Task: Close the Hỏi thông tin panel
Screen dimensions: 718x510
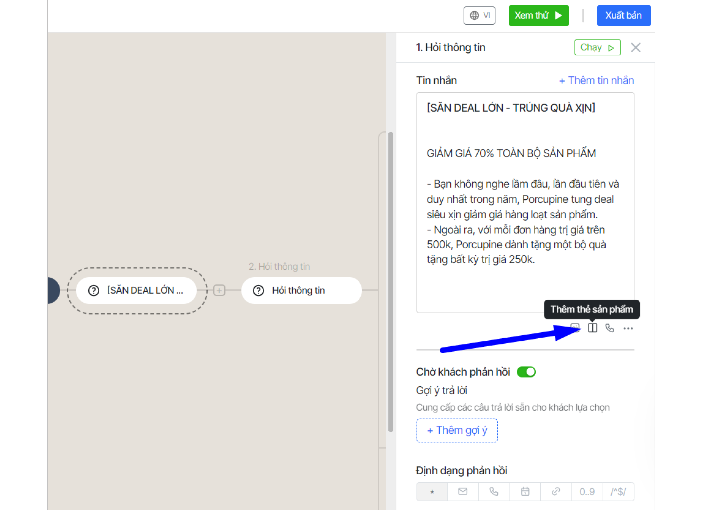Action: pyautogui.click(x=635, y=48)
